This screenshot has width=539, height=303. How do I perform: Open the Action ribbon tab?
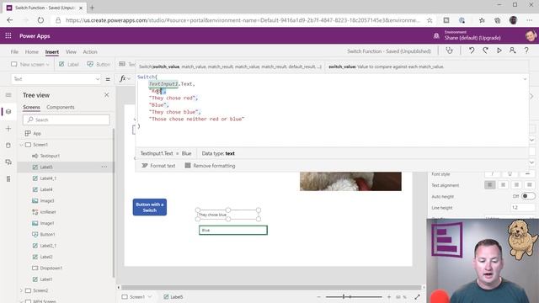pos(90,52)
